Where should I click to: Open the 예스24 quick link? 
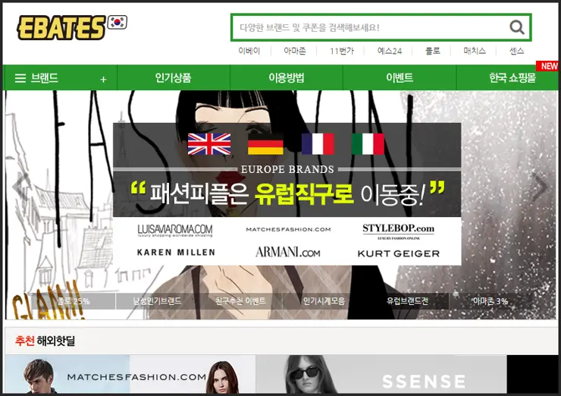click(x=389, y=51)
